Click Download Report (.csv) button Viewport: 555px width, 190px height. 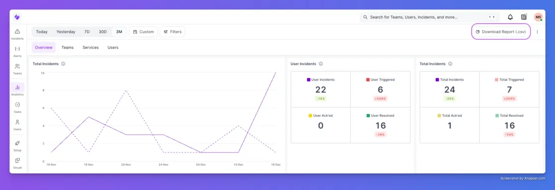[501, 32]
